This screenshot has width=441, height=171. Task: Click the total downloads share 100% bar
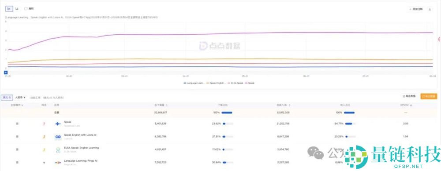click(x=227, y=113)
